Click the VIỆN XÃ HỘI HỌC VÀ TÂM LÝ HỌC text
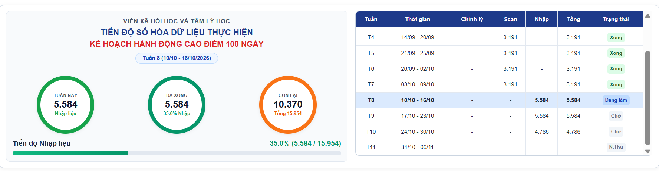The image size is (659, 171). [x=177, y=21]
